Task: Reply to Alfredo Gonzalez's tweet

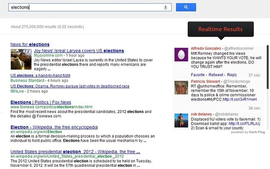Action: tap(232, 75)
